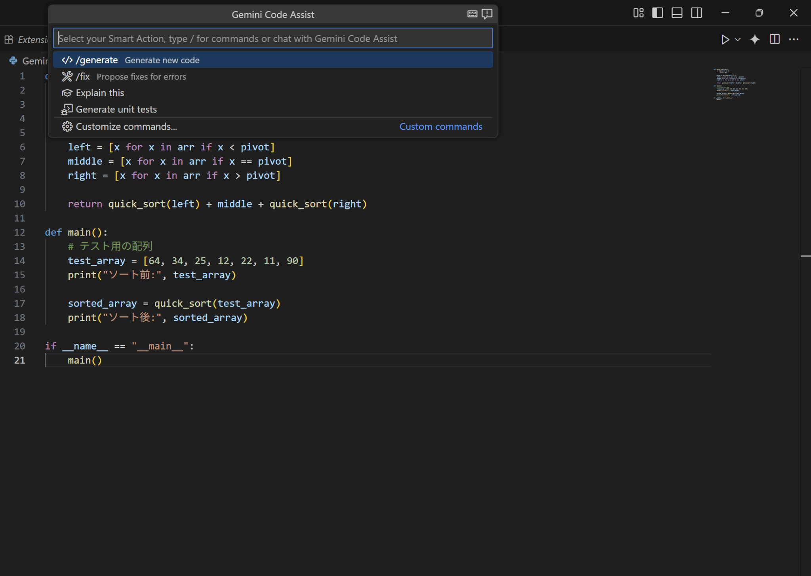
Task: Select the /generate command
Action: pyautogui.click(x=273, y=60)
